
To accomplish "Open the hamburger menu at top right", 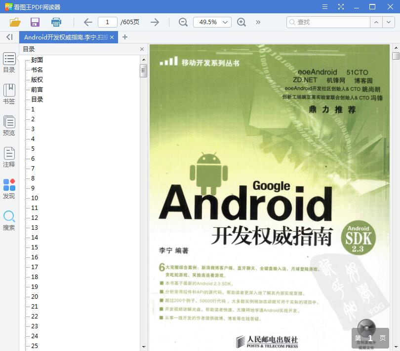I will 324,7.
